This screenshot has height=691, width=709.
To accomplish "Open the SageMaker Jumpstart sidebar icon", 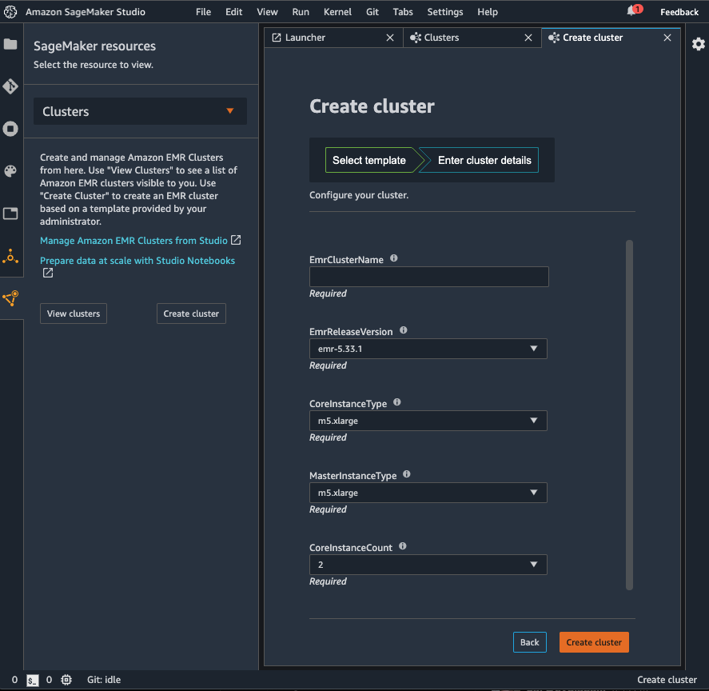I will 10,257.
